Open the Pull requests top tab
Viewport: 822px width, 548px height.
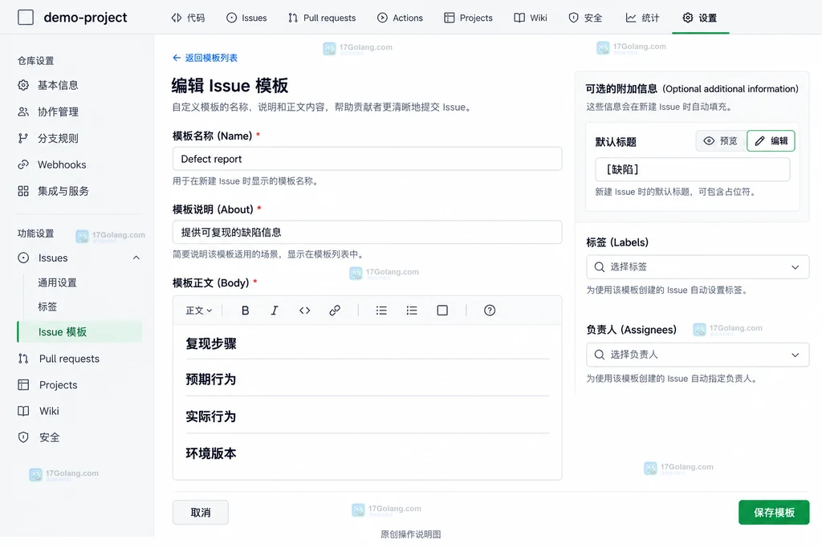click(322, 18)
